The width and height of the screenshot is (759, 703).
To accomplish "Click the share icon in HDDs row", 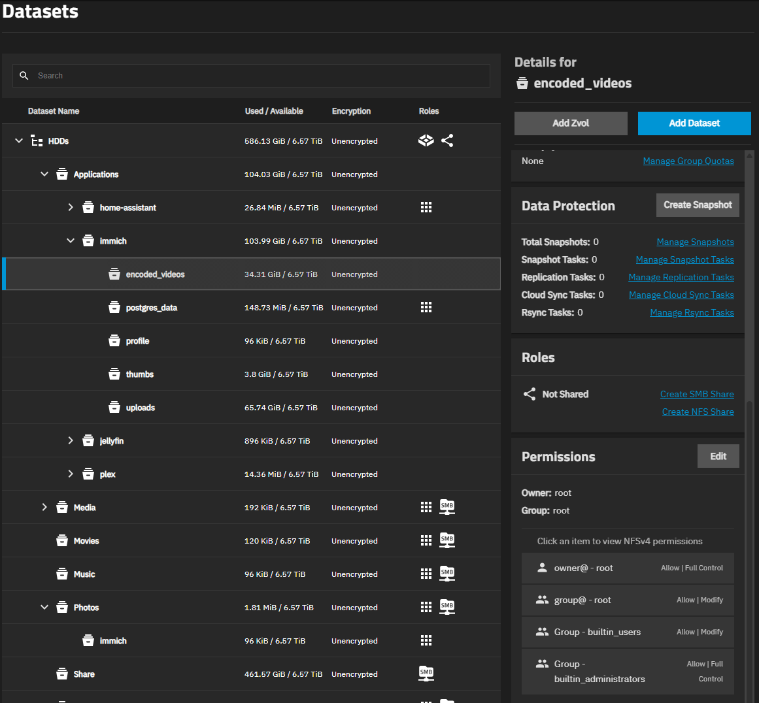I will click(447, 140).
